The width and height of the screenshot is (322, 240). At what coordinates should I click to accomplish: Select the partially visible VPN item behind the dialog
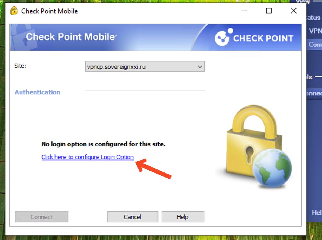click(x=315, y=31)
